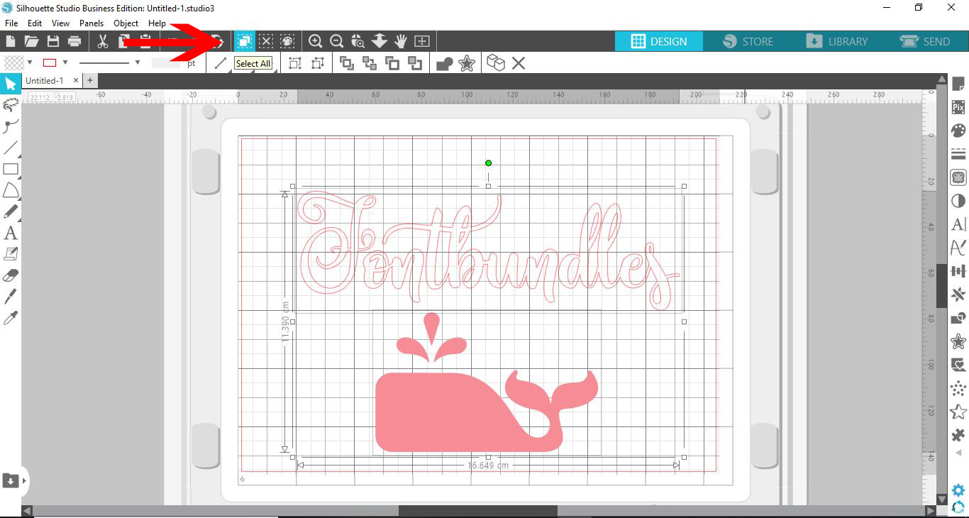Switch to the SEND tab
Viewport: 969px width, 518px height.
tap(924, 41)
